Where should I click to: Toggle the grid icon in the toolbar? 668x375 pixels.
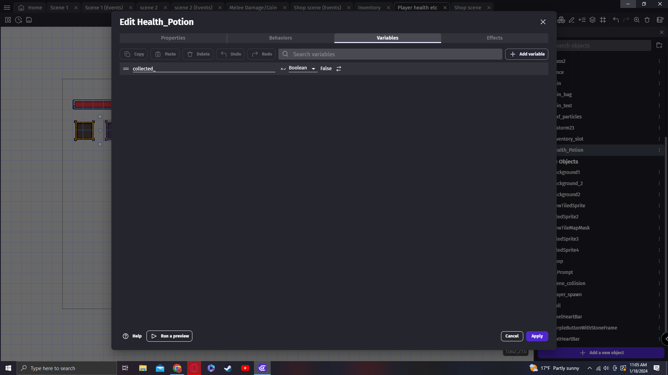603,20
